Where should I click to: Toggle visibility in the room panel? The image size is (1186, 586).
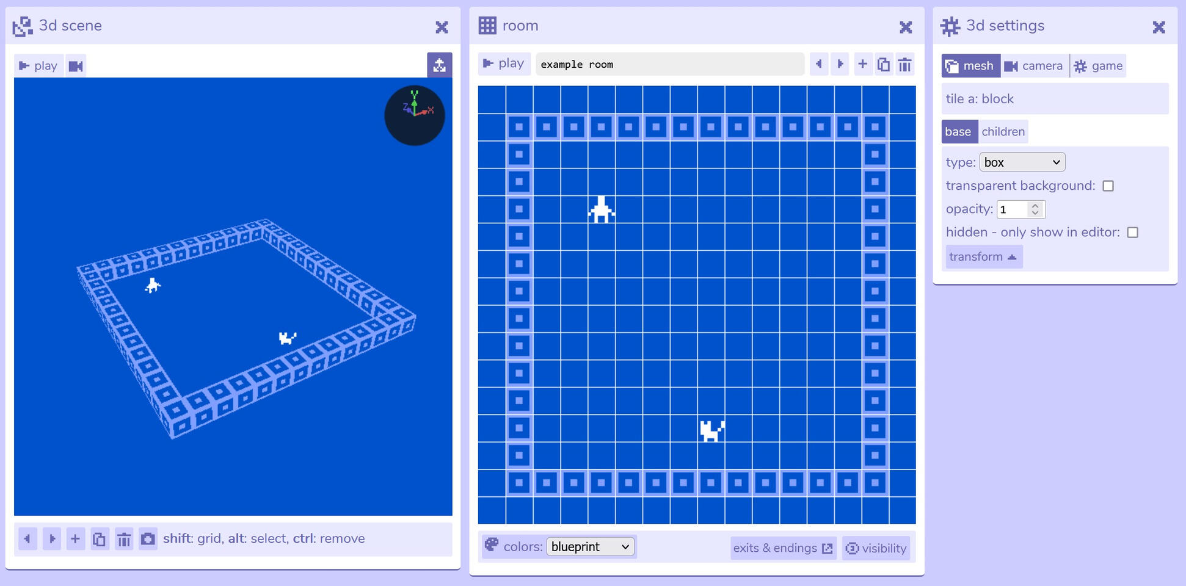876,548
